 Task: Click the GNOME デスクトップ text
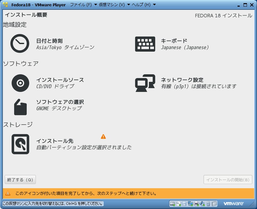[59, 108]
